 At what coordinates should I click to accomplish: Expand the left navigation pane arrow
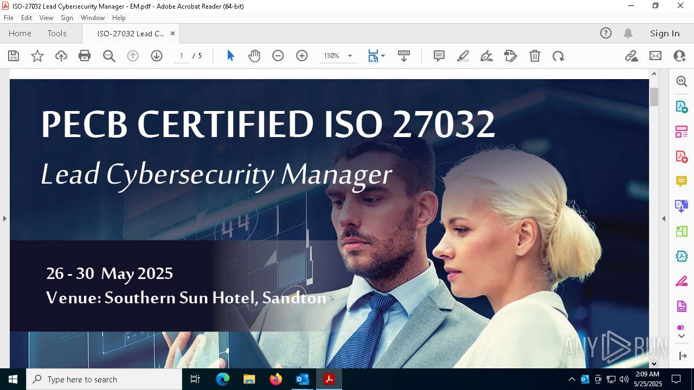(4, 218)
